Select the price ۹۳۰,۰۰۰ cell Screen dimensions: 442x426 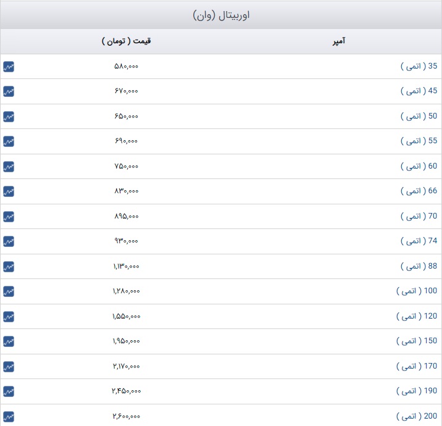click(127, 241)
